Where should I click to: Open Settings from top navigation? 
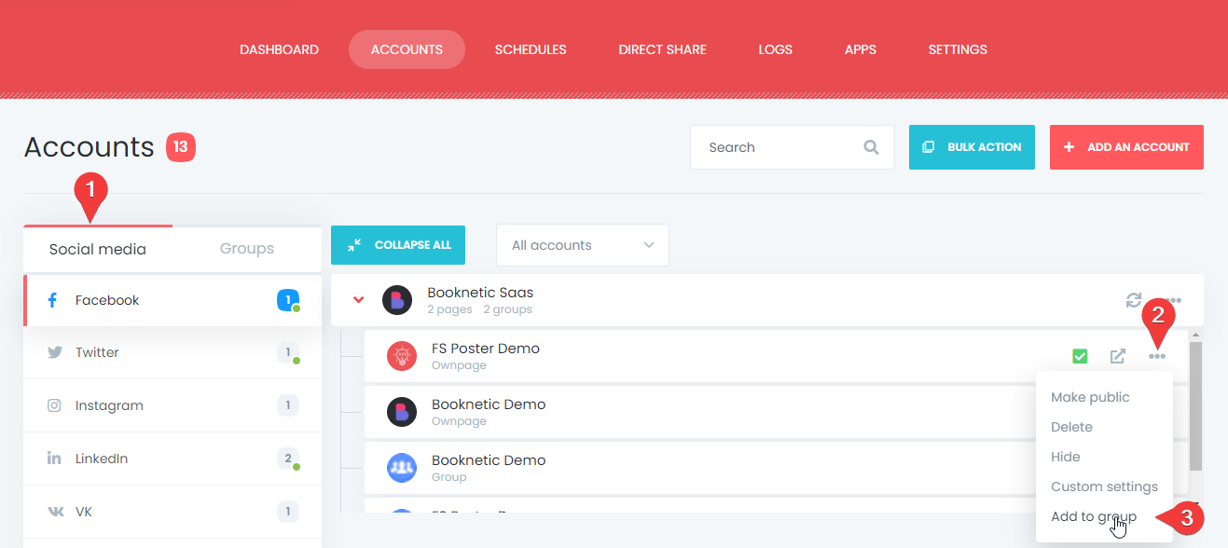958,49
